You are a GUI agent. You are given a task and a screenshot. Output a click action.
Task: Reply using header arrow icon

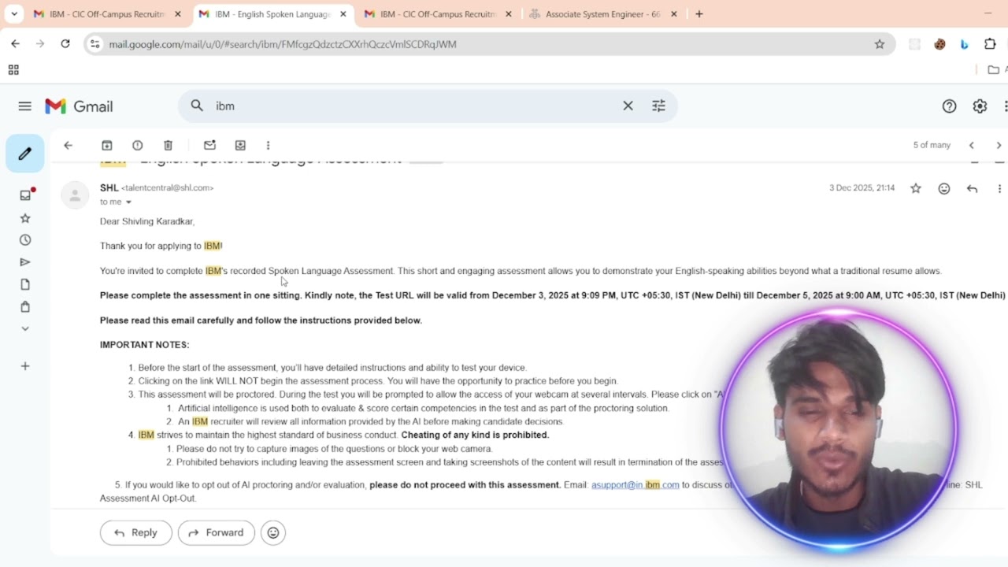pyautogui.click(x=972, y=188)
